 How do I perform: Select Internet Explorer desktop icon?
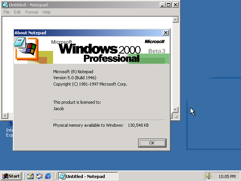[9, 129]
